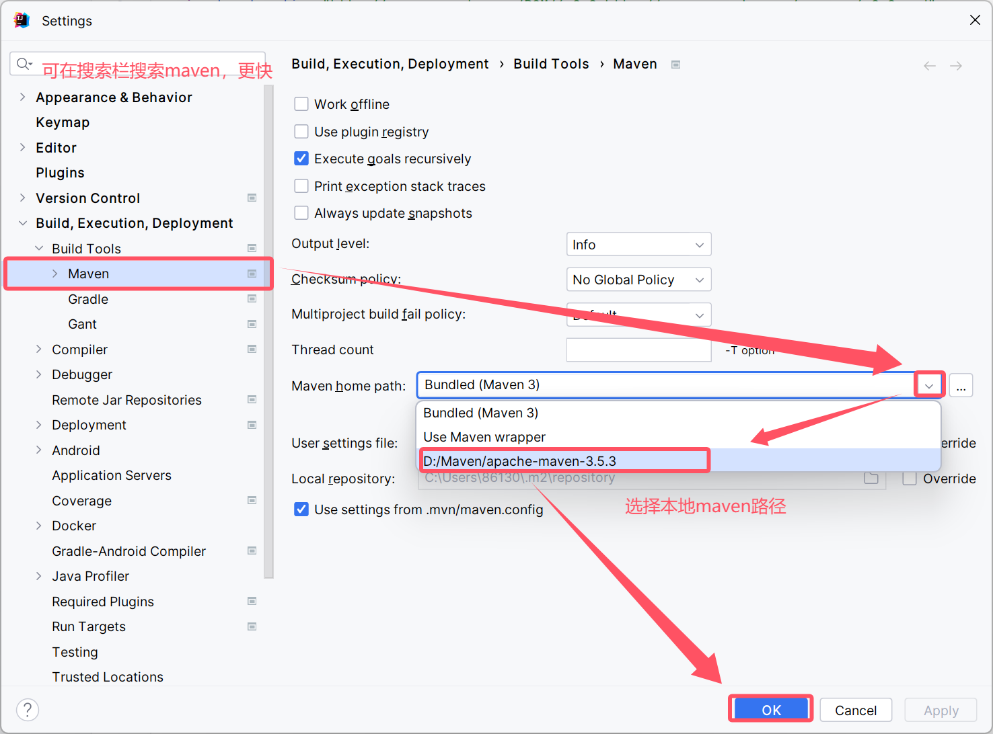Click the Apply button
This screenshot has height=734, width=993.
(x=941, y=710)
